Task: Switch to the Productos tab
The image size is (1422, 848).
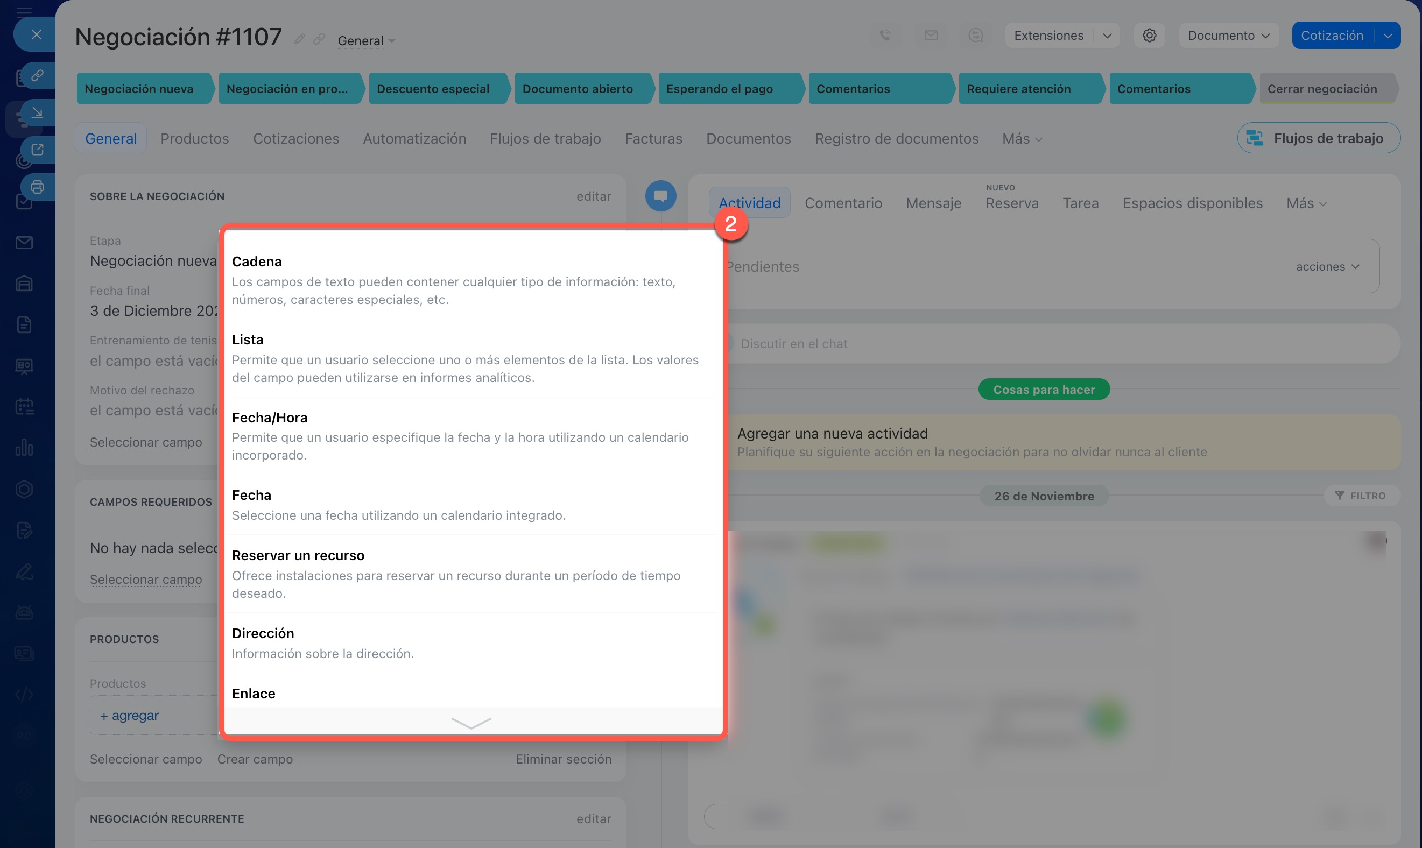Action: pos(194,138)
